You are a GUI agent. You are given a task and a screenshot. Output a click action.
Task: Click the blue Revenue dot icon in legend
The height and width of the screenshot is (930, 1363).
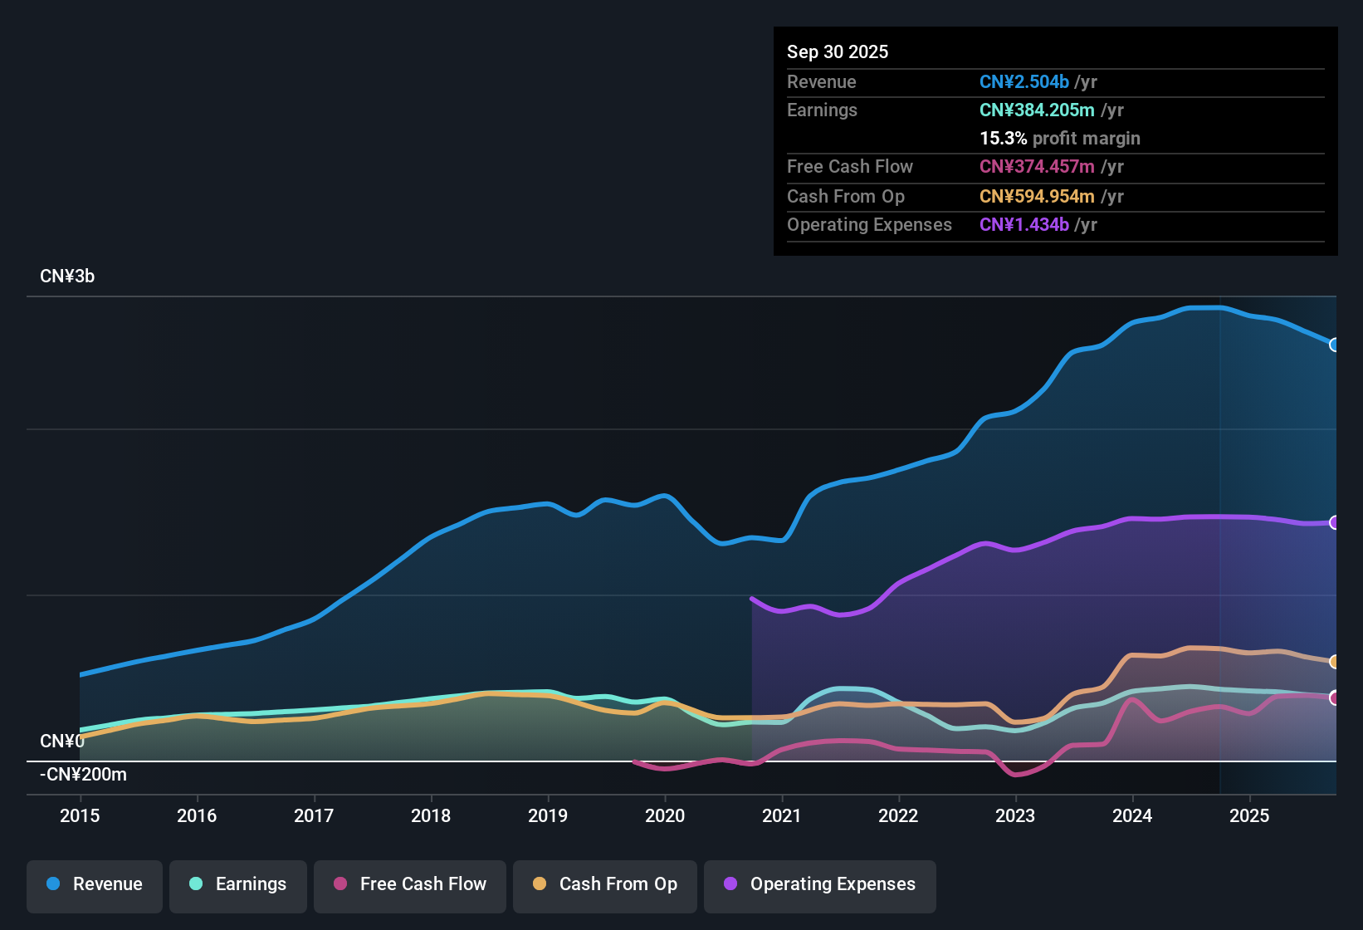click(x=52, y=884)
